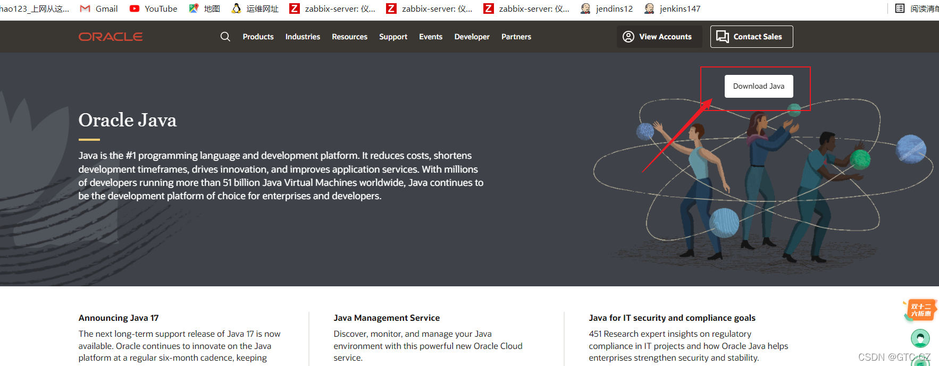939x366 pixels.
Task: Open the Products menu
Action: 258,37
